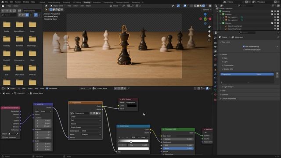Collapse the Shader AOV section
281x158 pixels.
tap(228, 69)
